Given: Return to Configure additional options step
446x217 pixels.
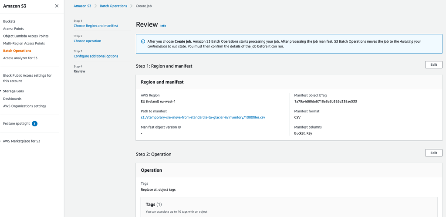Looking at the screenshot, I should pos(96,56).
